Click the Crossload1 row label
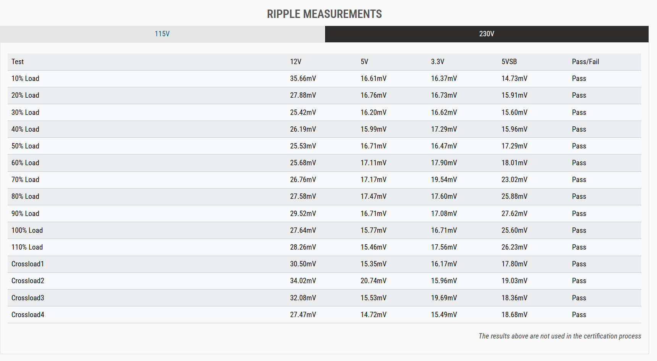 28,264
